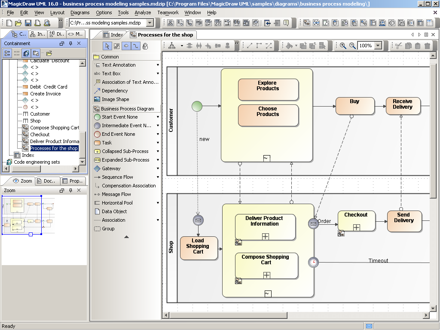Image resolution: width=440 pixels, height=330 pixels.
Task: Select the arrow selection tool
Action: tap(107, 46)
